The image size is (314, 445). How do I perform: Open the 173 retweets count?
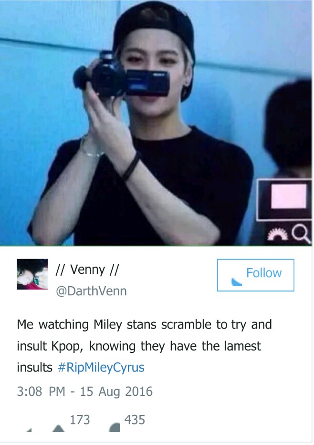coord(80,419)
